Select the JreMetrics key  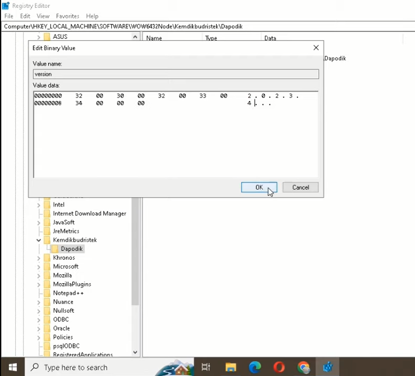pos(66,231)
